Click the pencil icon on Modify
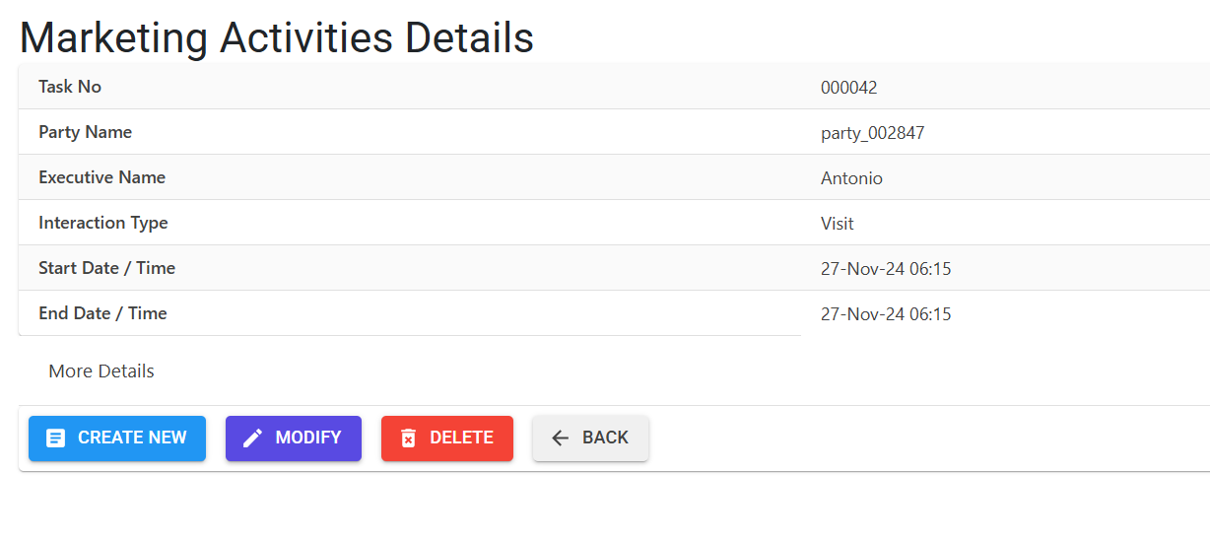 [x=253, y=438]
